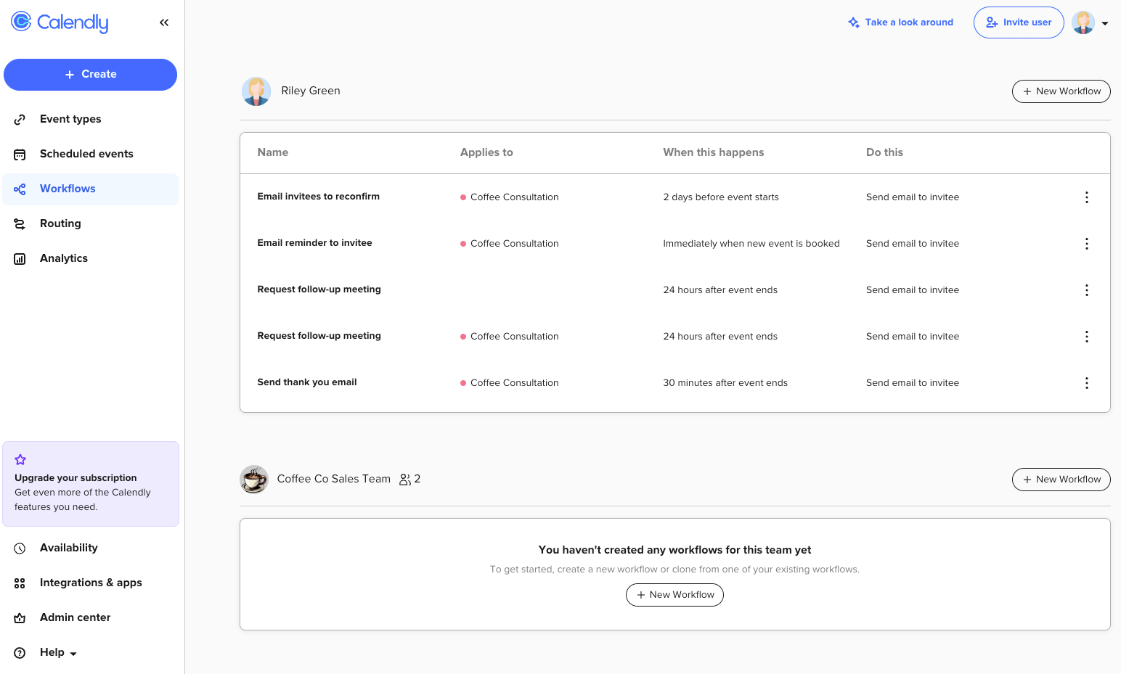The image size is (1121, 674).
Task: Click the Calendly logo
Action: (59, 22)
